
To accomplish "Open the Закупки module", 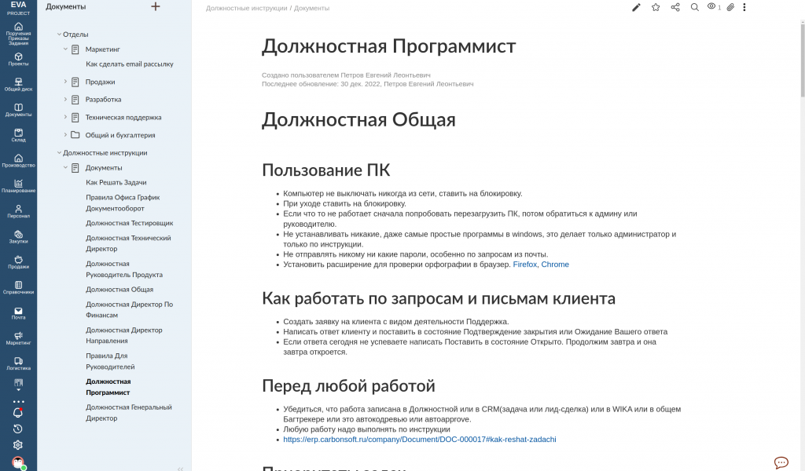I will pos(19,237).
